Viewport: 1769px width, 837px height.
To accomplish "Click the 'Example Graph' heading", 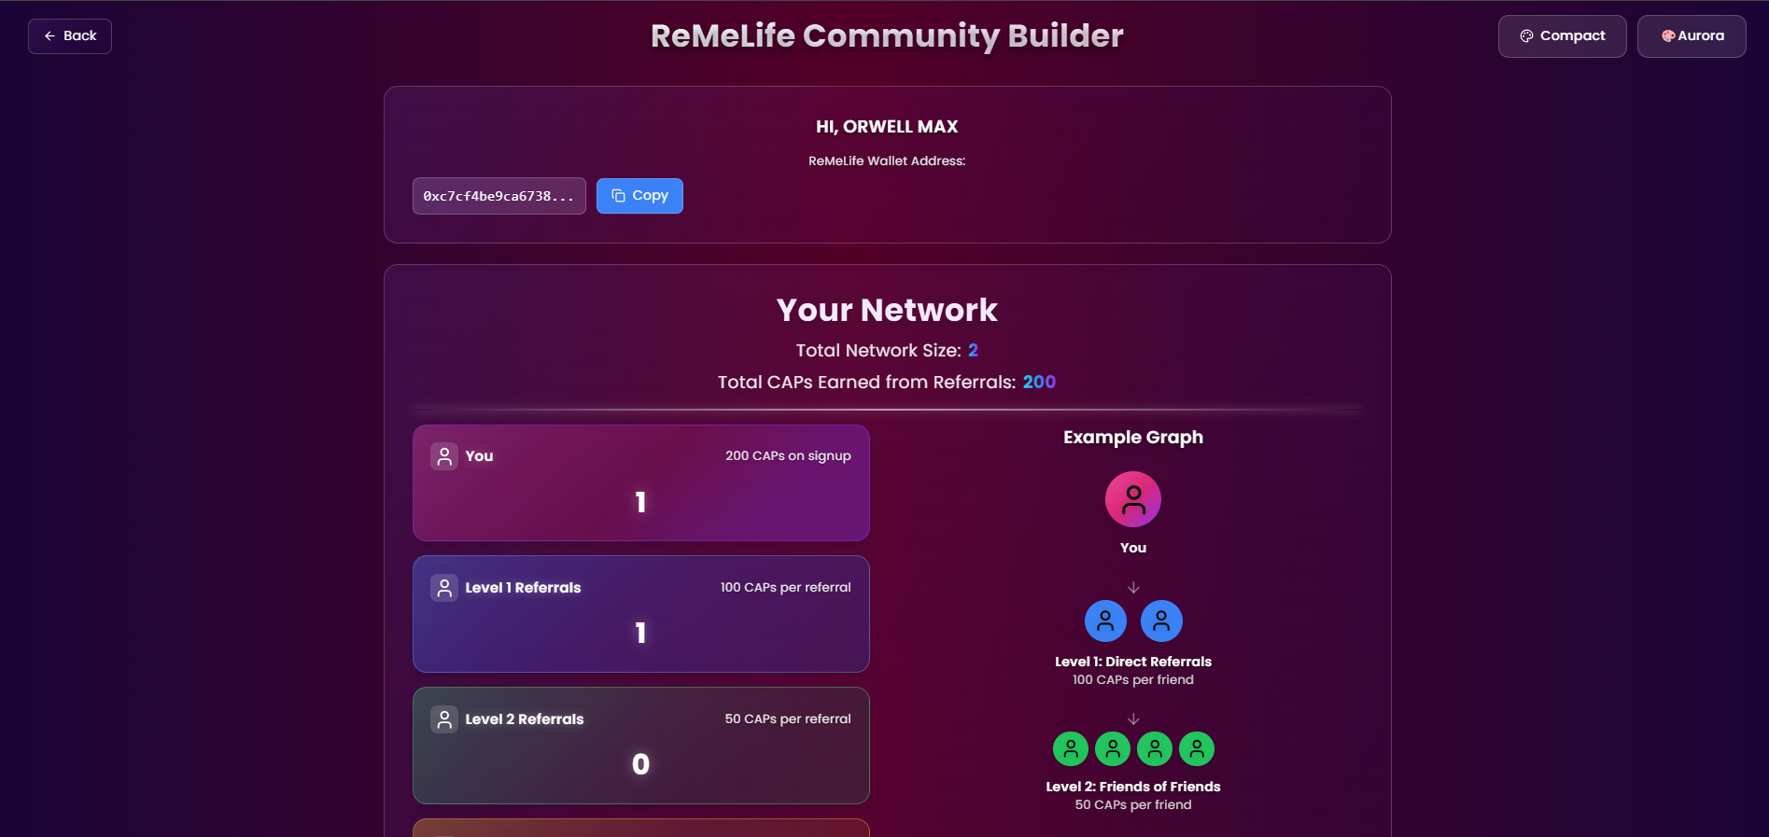I will [x=1133, y=438].
